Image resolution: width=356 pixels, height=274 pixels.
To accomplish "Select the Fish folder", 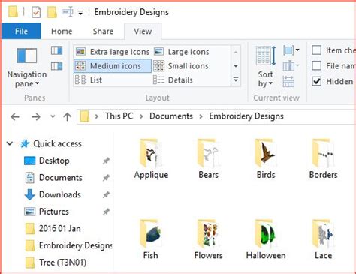I will click(151, 239).
